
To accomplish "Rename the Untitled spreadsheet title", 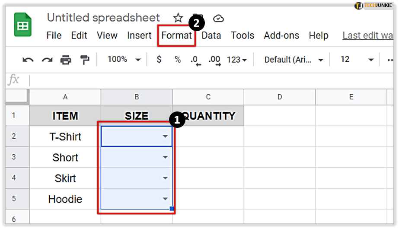I will click(x=103, y=18).
